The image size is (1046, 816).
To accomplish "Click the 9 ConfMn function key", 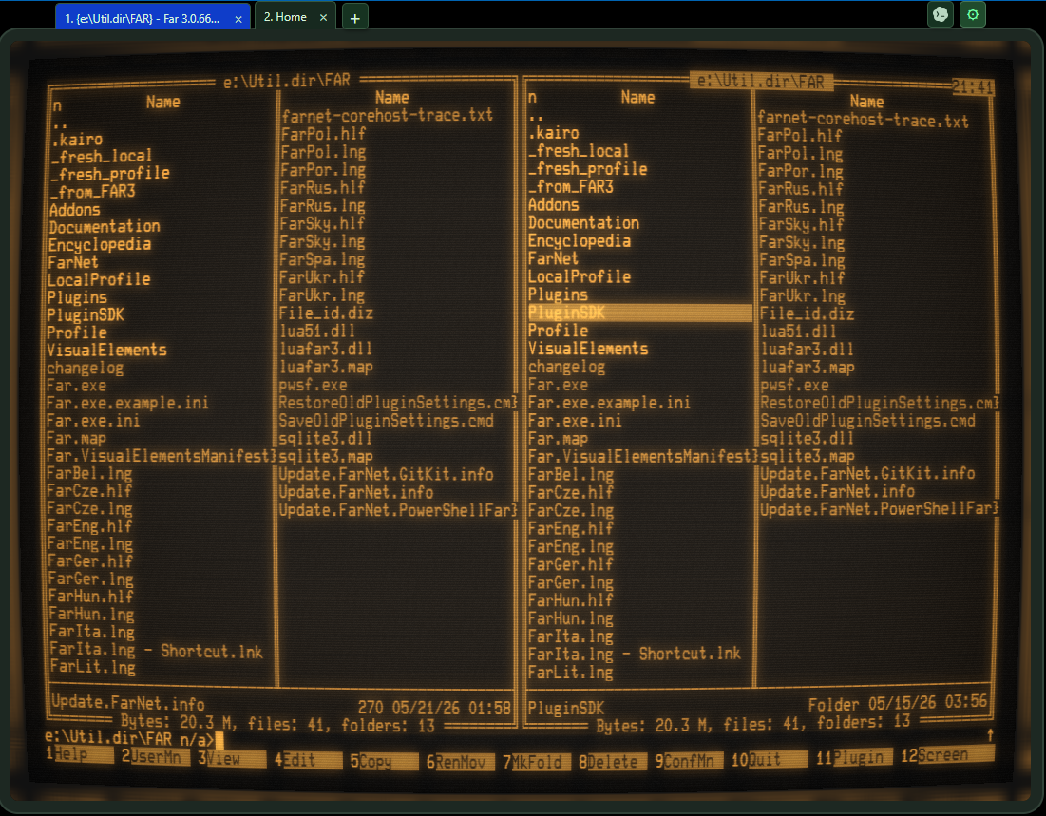I will (689, 761).
